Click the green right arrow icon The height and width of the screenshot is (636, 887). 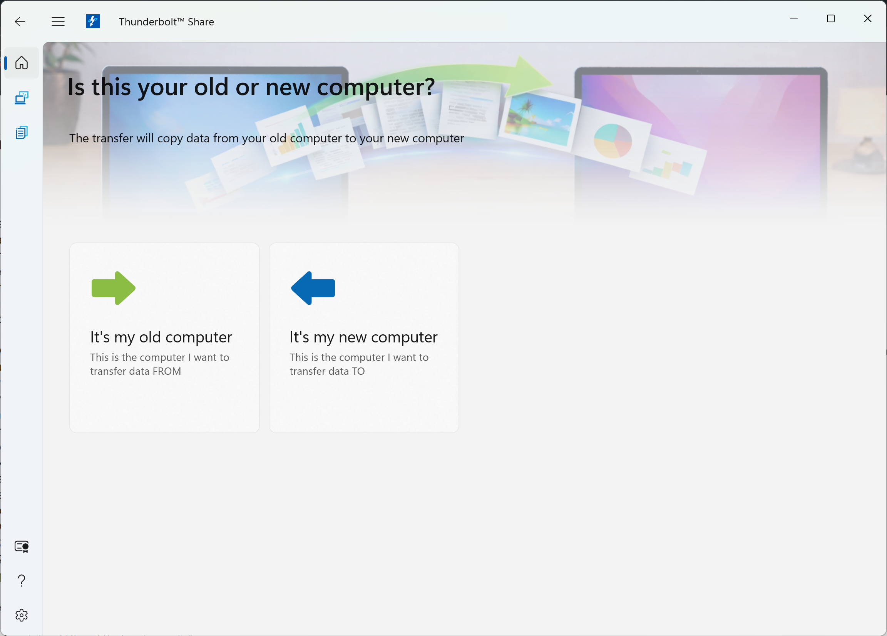(114, 288)
